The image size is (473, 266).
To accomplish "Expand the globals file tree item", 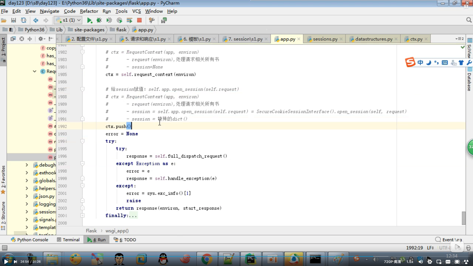I will [x=27, y=181].
